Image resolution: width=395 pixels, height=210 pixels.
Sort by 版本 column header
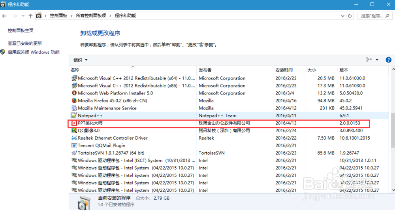click(x=363, y=70)
